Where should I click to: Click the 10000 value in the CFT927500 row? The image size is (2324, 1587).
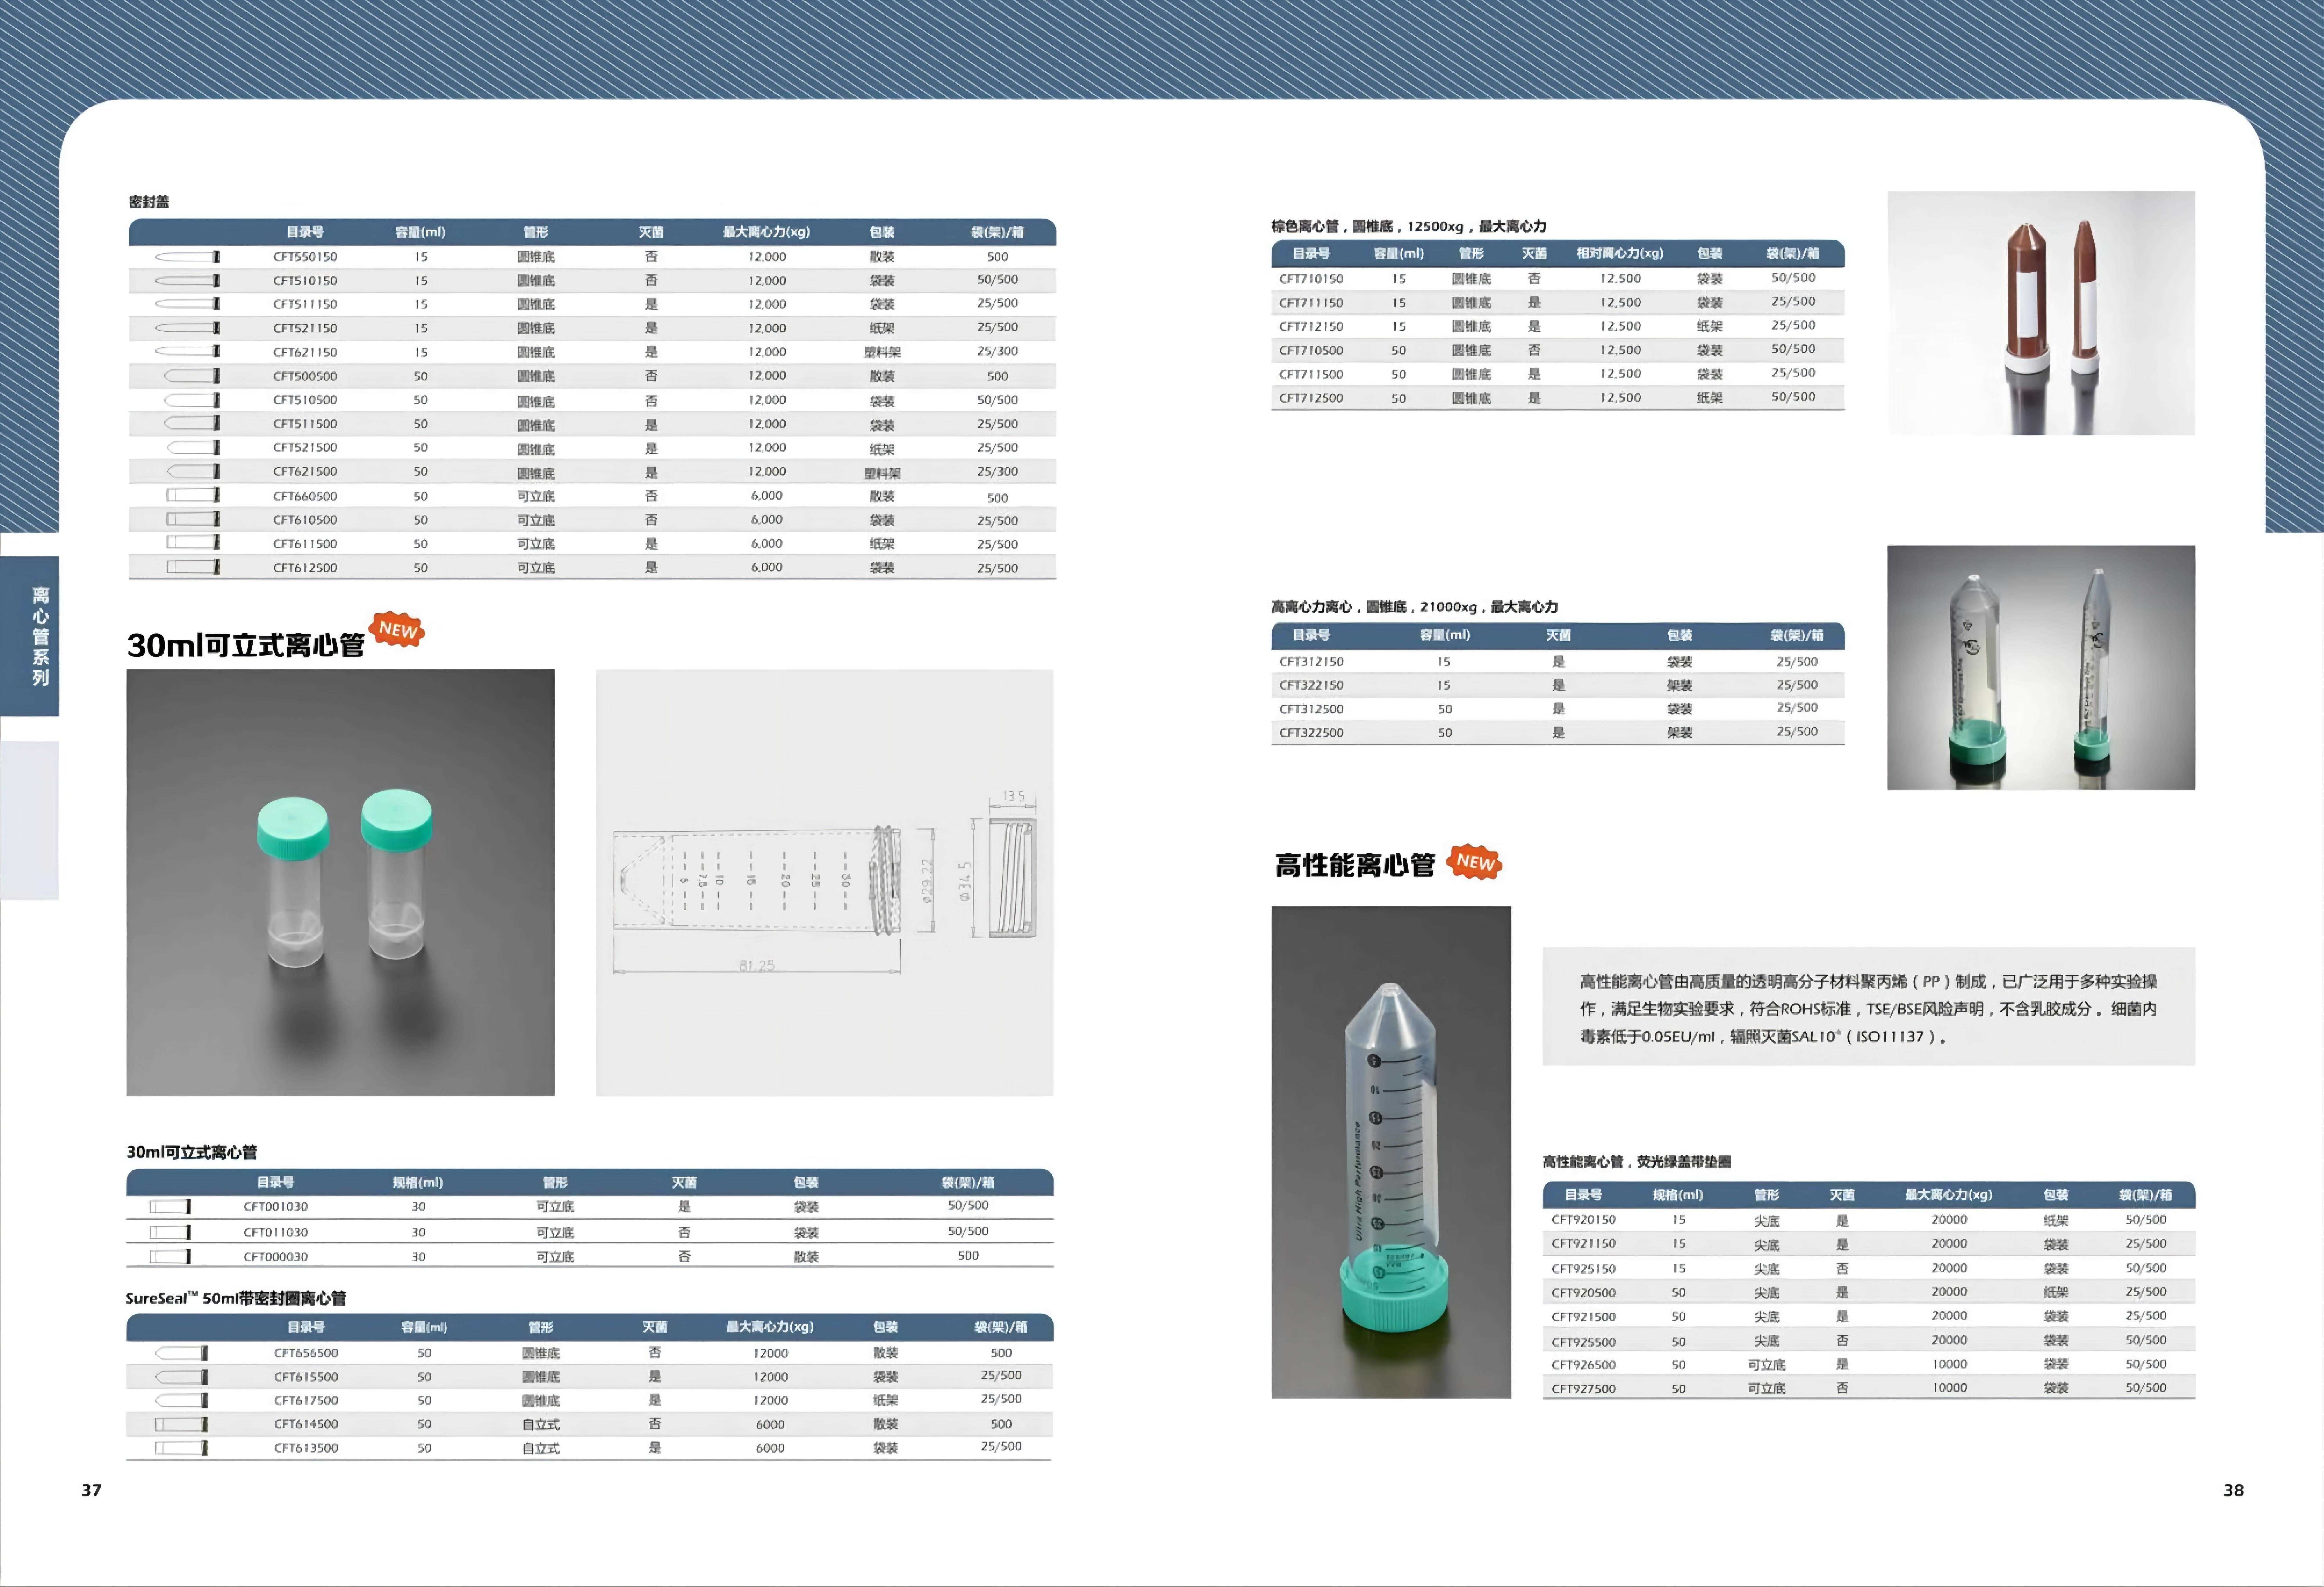tap(1949, 1388)
